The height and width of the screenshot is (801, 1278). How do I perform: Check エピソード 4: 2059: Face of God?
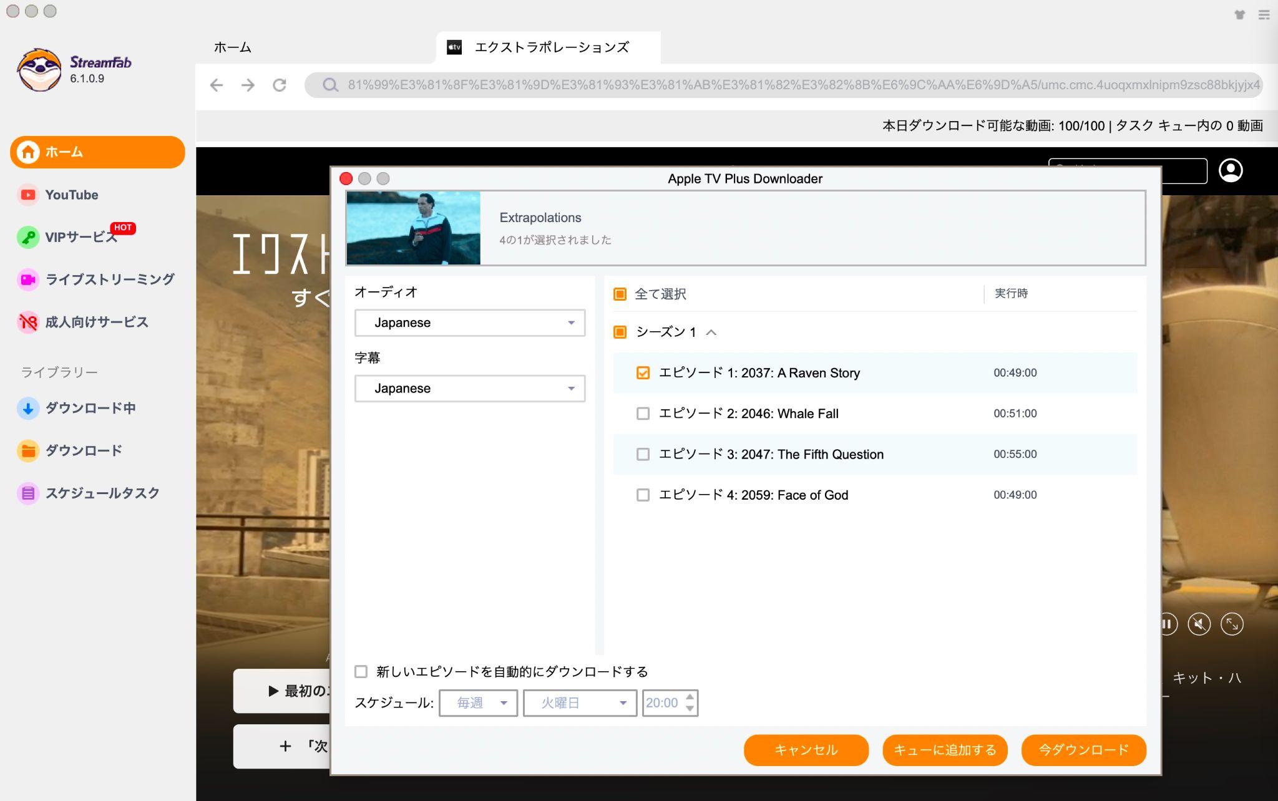(x=643, y=495)
